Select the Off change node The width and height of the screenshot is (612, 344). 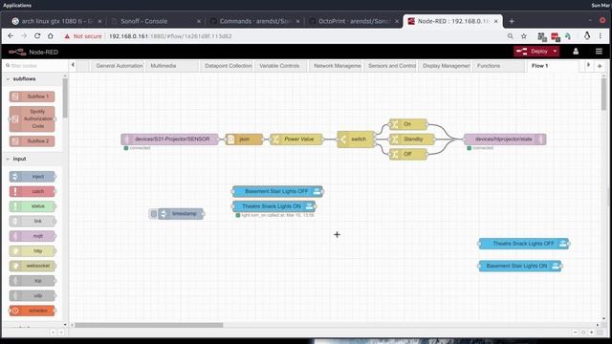(408, 154)
